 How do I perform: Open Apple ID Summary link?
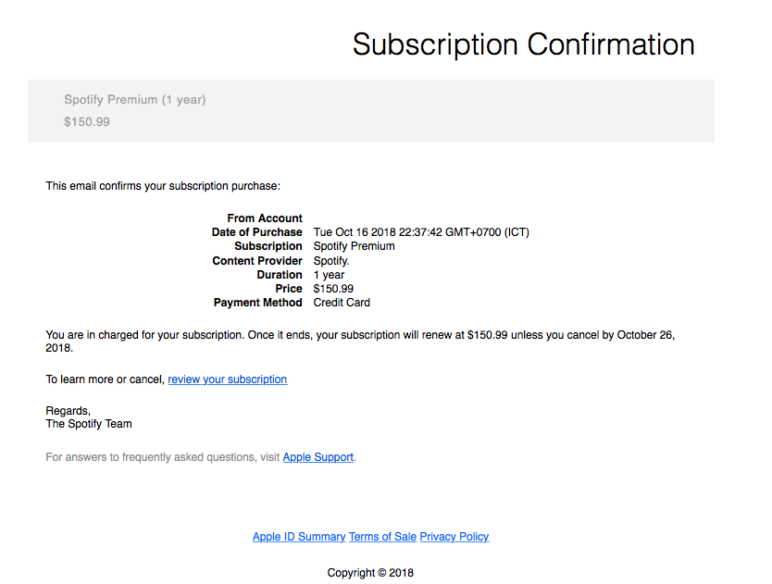[x=299, y=537]
